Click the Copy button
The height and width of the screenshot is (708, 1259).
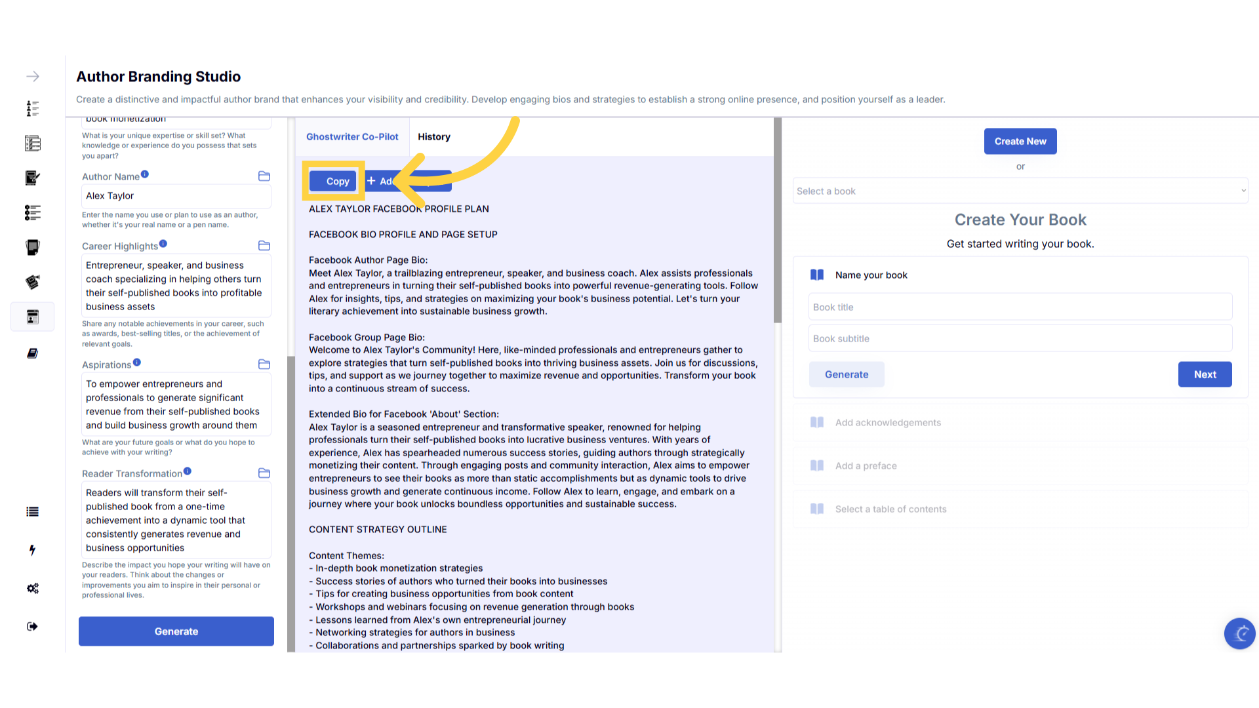click(x=333, y=182)
